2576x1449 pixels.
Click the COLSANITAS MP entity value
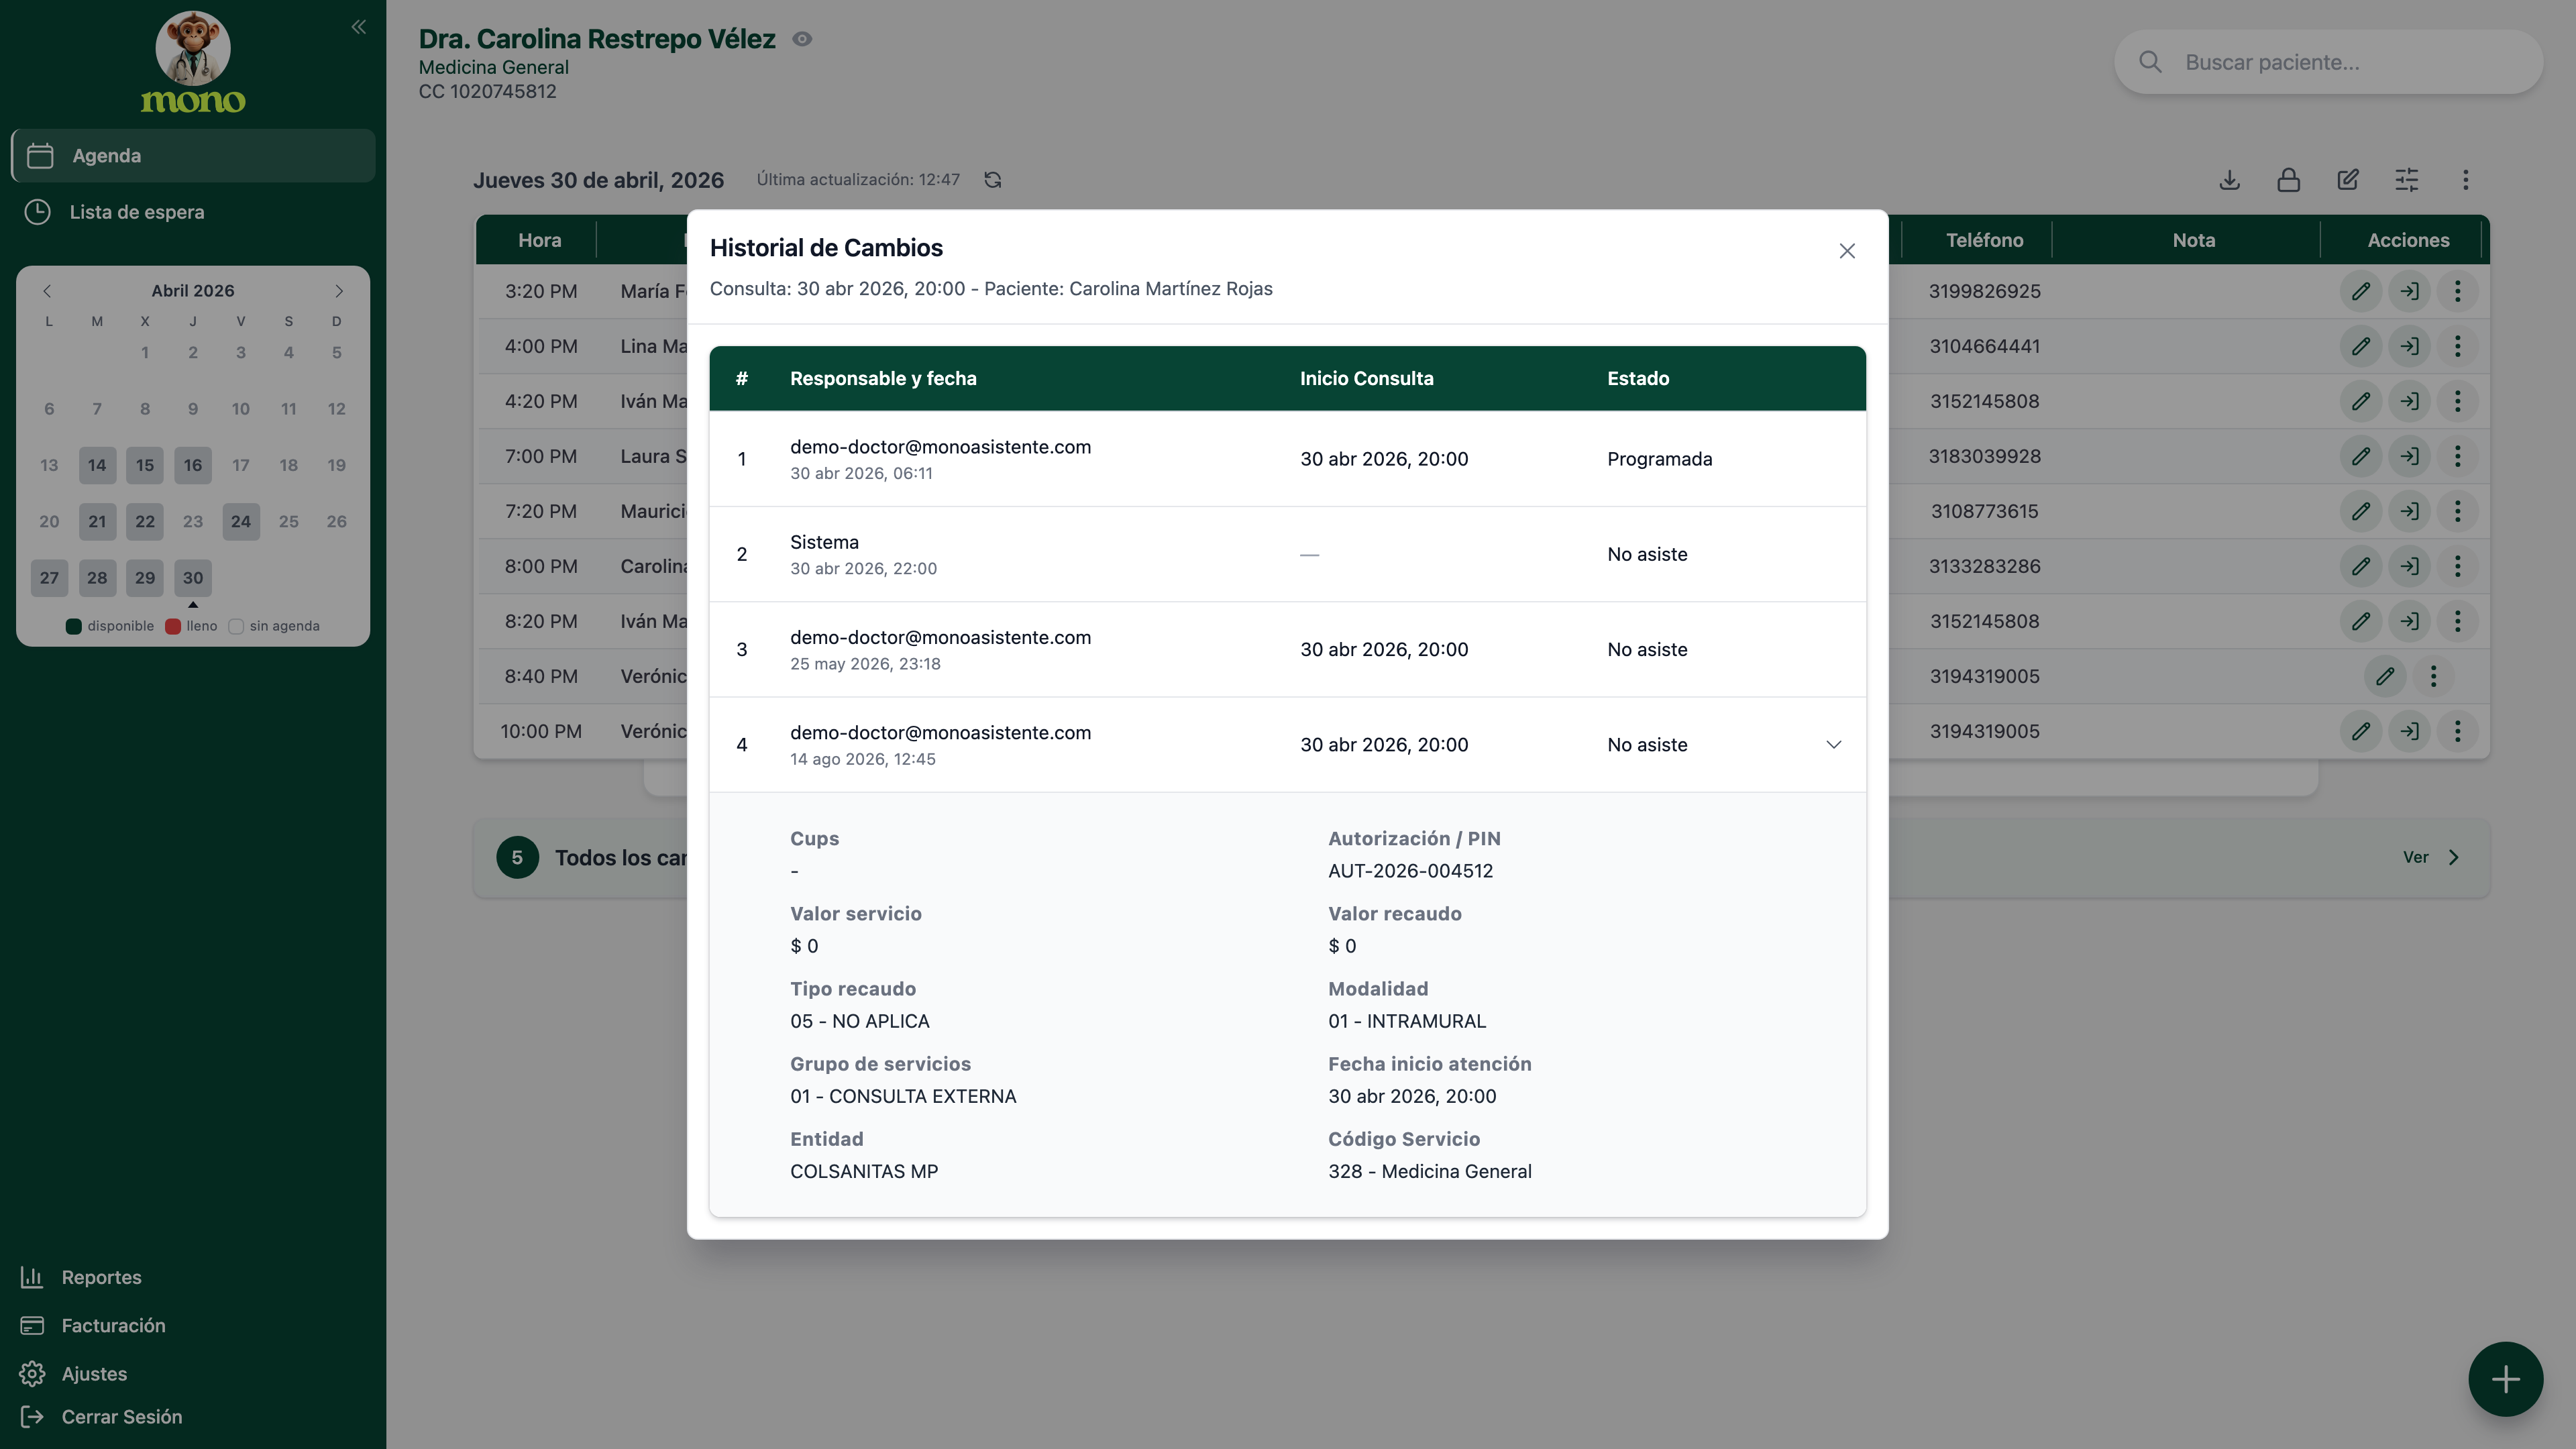[x=864, y=1171]
